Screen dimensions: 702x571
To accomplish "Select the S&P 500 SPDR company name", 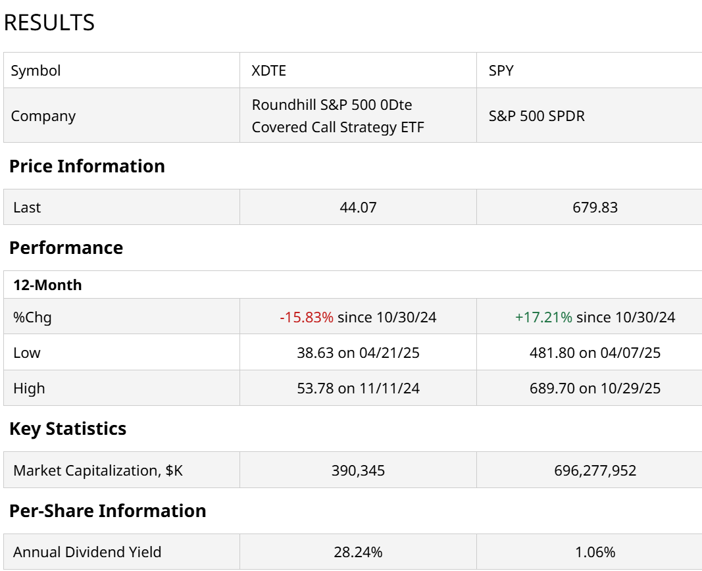I will (536, 116).
